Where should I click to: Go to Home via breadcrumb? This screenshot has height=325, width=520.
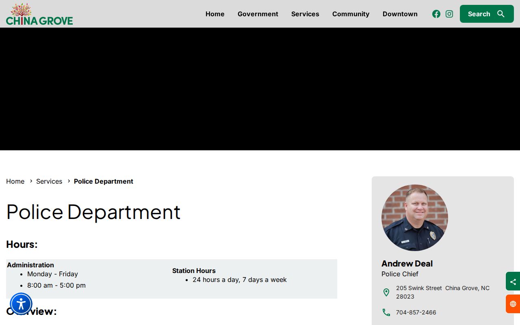[15, 181]
